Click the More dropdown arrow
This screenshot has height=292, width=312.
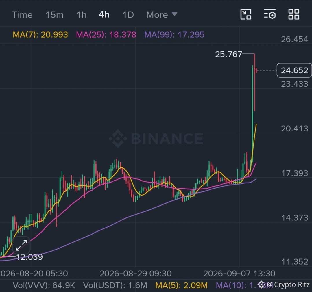(174, 14)
